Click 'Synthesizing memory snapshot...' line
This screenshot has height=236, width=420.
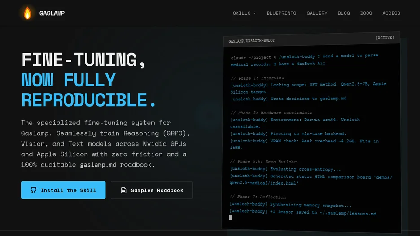[311, 205]
